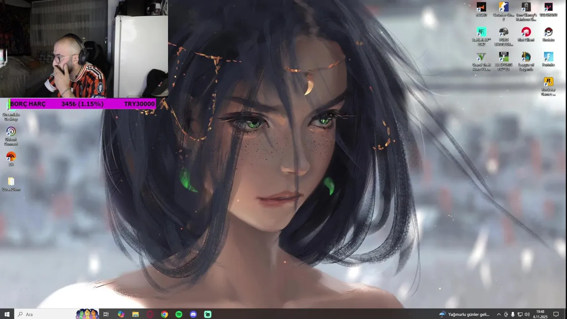The height and width of the screenshot is (319, 567).
Task: Open the Streamlabs Desktop shortcut
Action: coord(11,112)
